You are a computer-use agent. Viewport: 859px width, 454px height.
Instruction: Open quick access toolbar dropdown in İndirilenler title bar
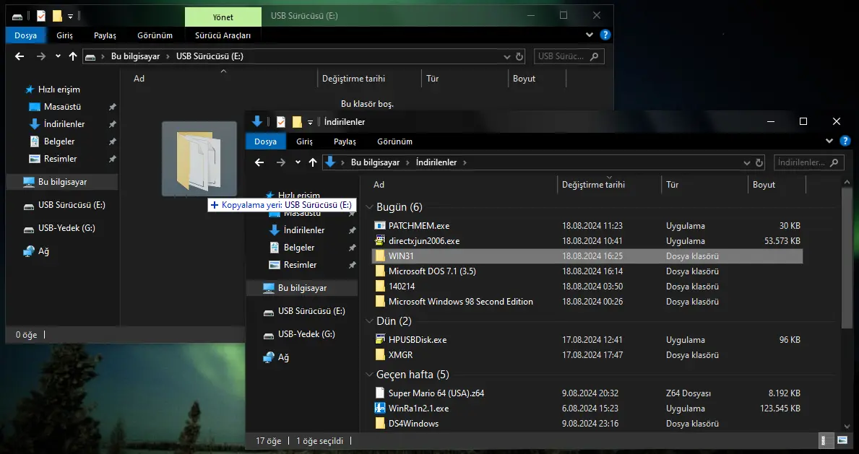pos(310,121)
